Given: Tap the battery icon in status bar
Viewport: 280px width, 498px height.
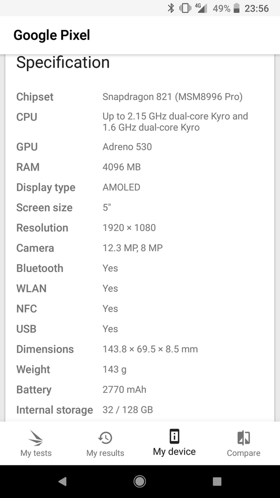Looking at the screenshot, I should click(x=237, y=8).
